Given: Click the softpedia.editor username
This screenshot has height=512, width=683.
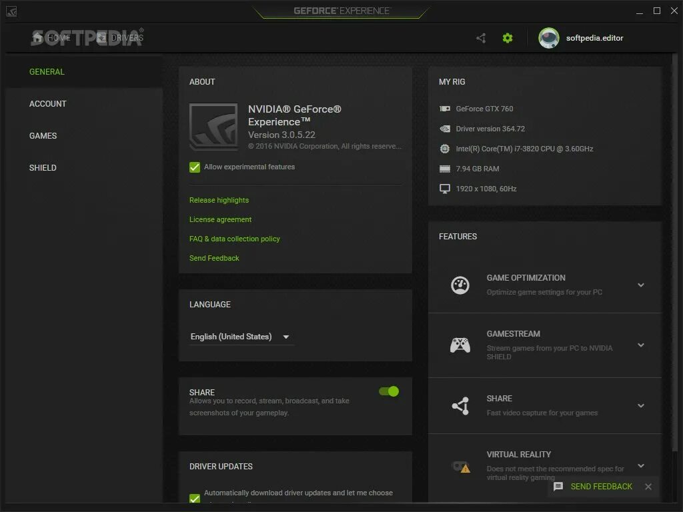Looking at the screenshot, I should point(594,38).
